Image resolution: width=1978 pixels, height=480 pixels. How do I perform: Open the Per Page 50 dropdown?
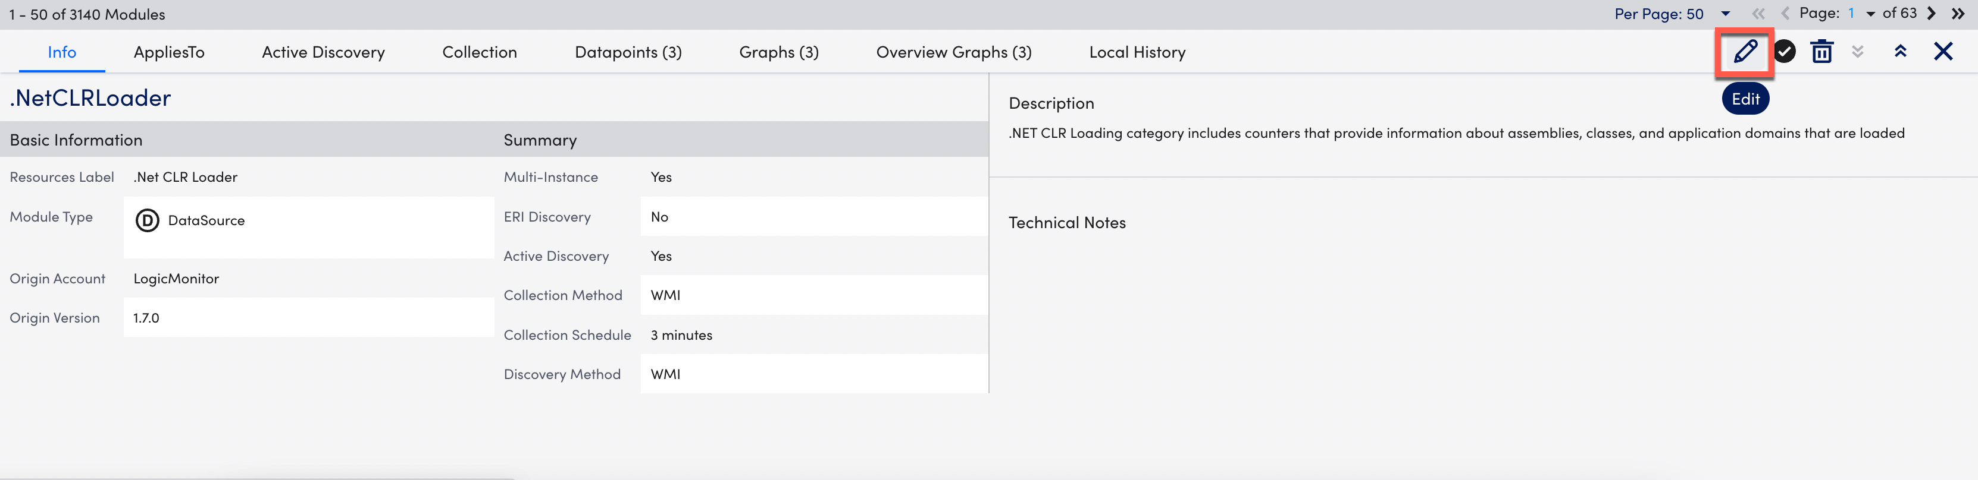point(1672,14)
